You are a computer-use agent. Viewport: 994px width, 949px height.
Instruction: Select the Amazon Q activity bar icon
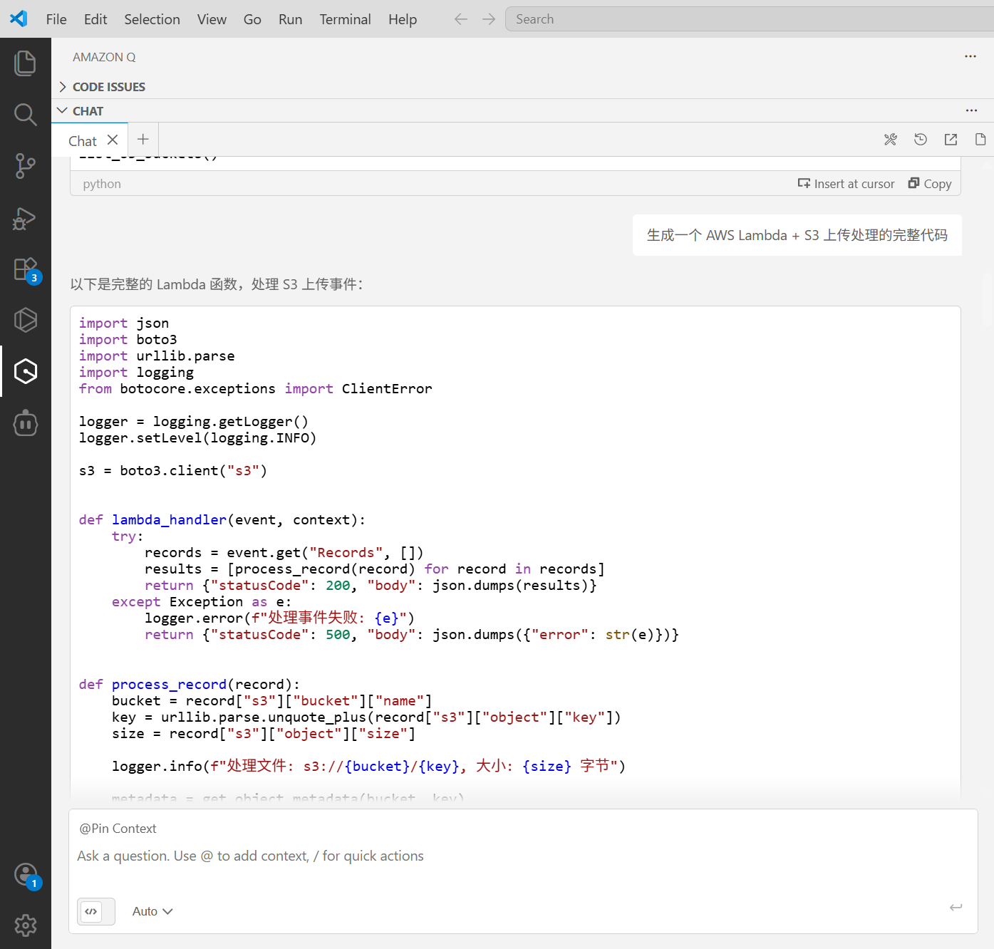pyautogui.click(x=26, y=371)
